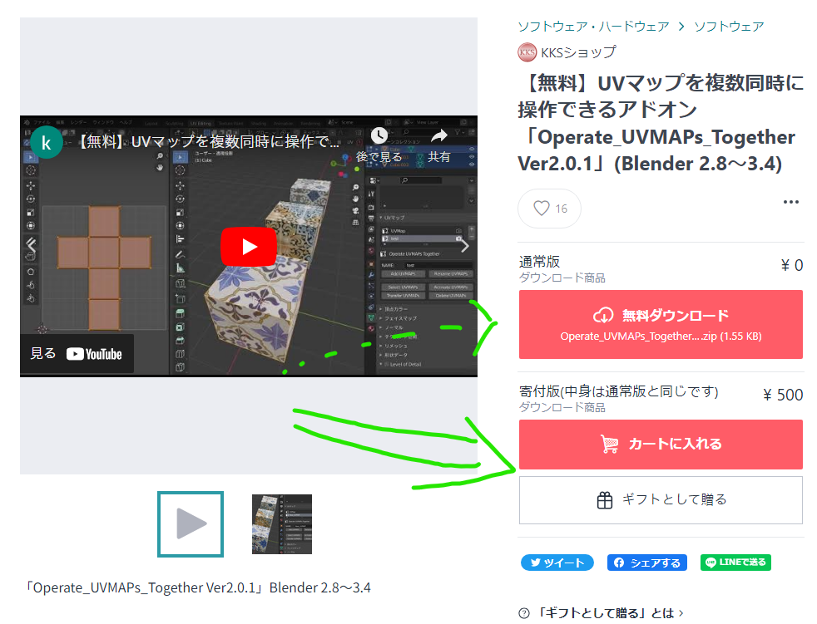
Task: Open ソフトウェア・ハードウェア breadcrumb category
Action: (593, 26)
